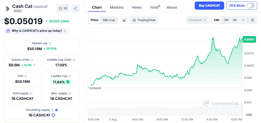Click the circulating supply progress ring
The width and height of the screenshot is (261, 123).
point(53,115)
